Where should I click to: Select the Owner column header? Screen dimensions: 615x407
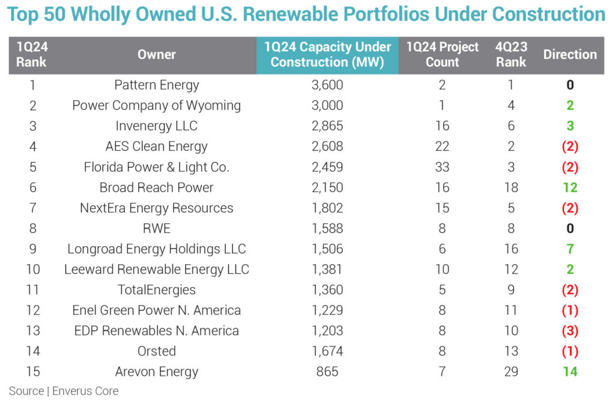(x=157, y=55)
